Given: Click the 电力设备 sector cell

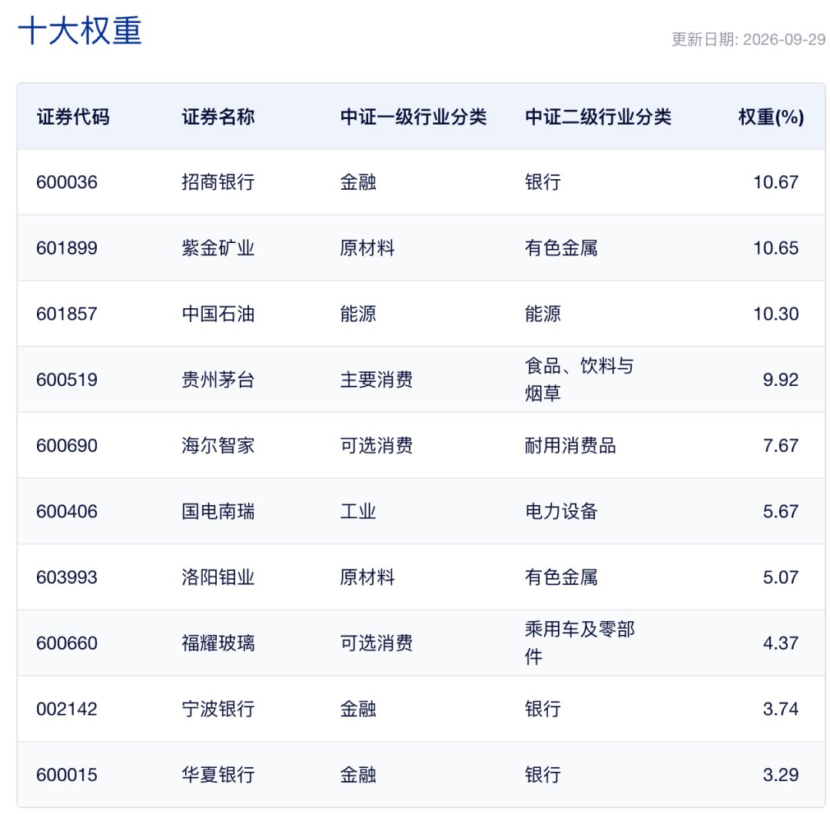Looking at the screenshot, I should [561, 512].
